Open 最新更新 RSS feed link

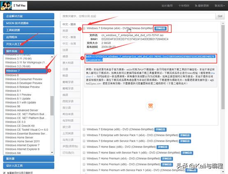202,5
